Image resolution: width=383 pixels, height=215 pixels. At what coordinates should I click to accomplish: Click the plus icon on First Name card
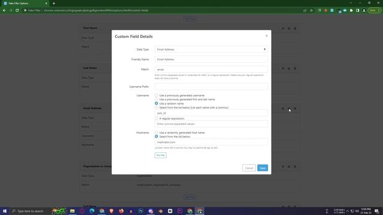click(283, 29)
